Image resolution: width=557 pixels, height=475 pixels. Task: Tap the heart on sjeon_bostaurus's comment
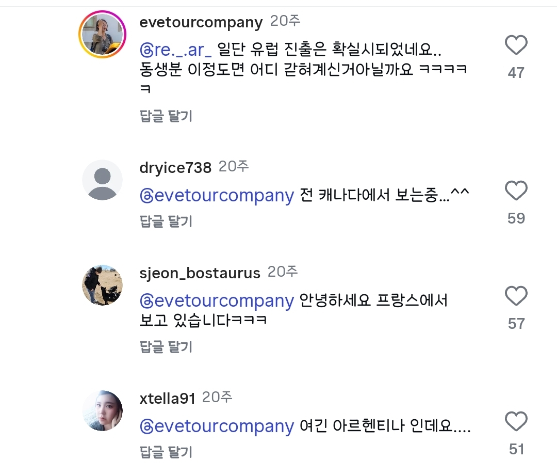[x=516, y=296]
